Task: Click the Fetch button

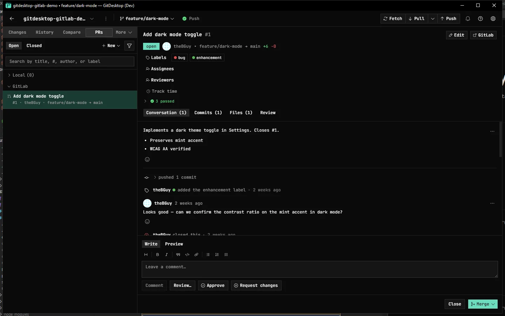Action: coord(393,19)
